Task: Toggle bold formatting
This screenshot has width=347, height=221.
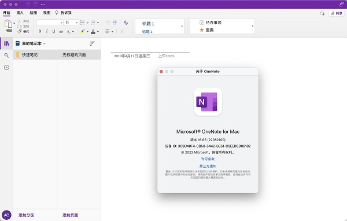Action: pyautogui.click(x=39, y=31)
